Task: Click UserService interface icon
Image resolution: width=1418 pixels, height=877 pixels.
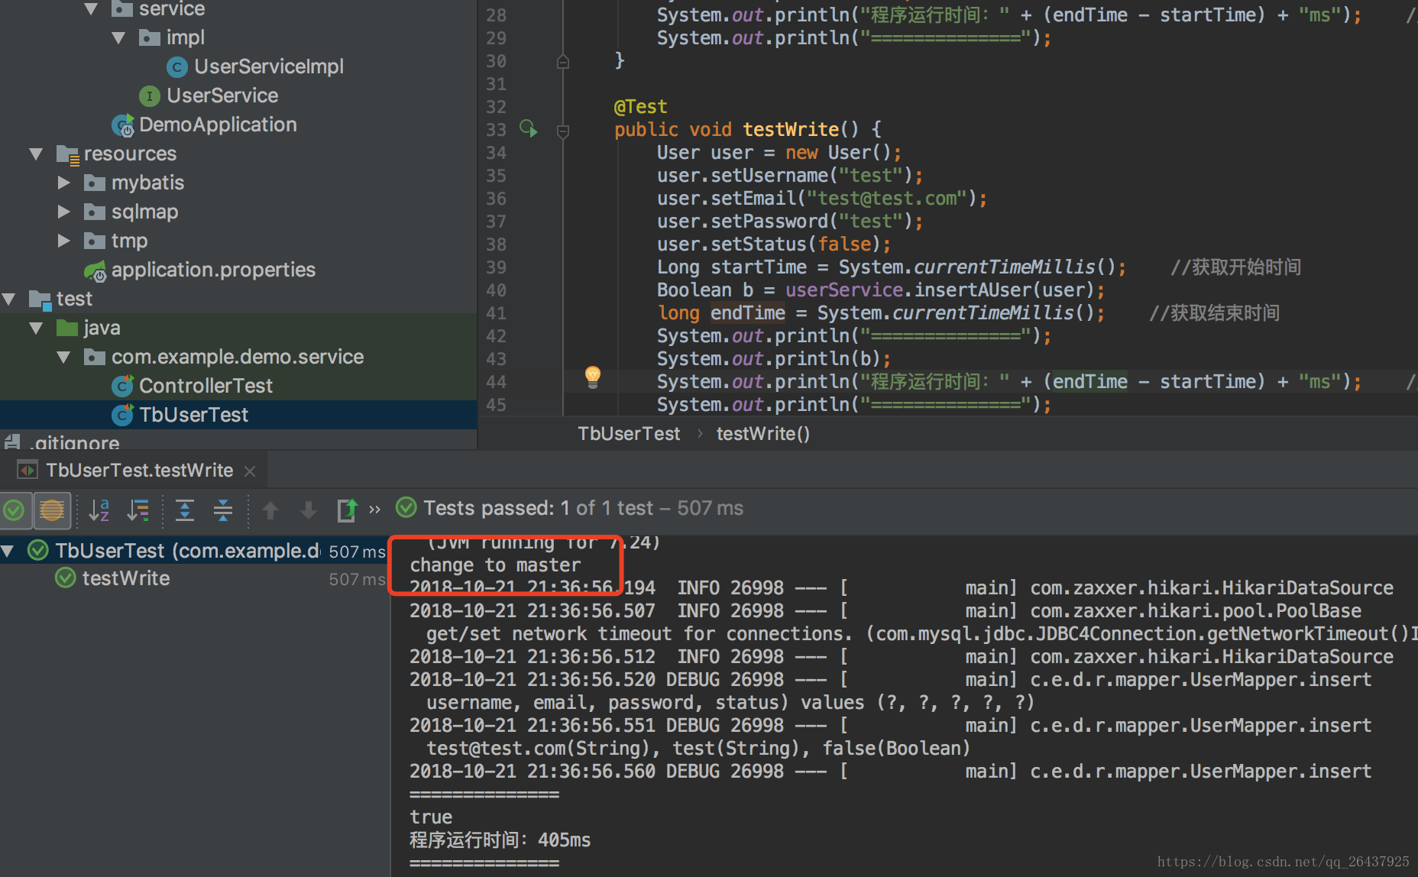Action: pos(150,96)
